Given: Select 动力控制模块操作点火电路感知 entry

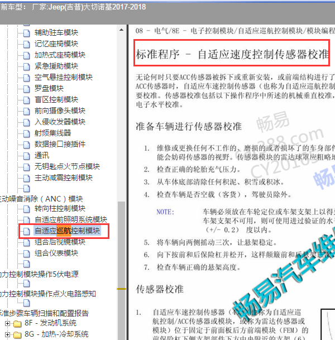Looking at the screenshot, I should coord(48,294).
